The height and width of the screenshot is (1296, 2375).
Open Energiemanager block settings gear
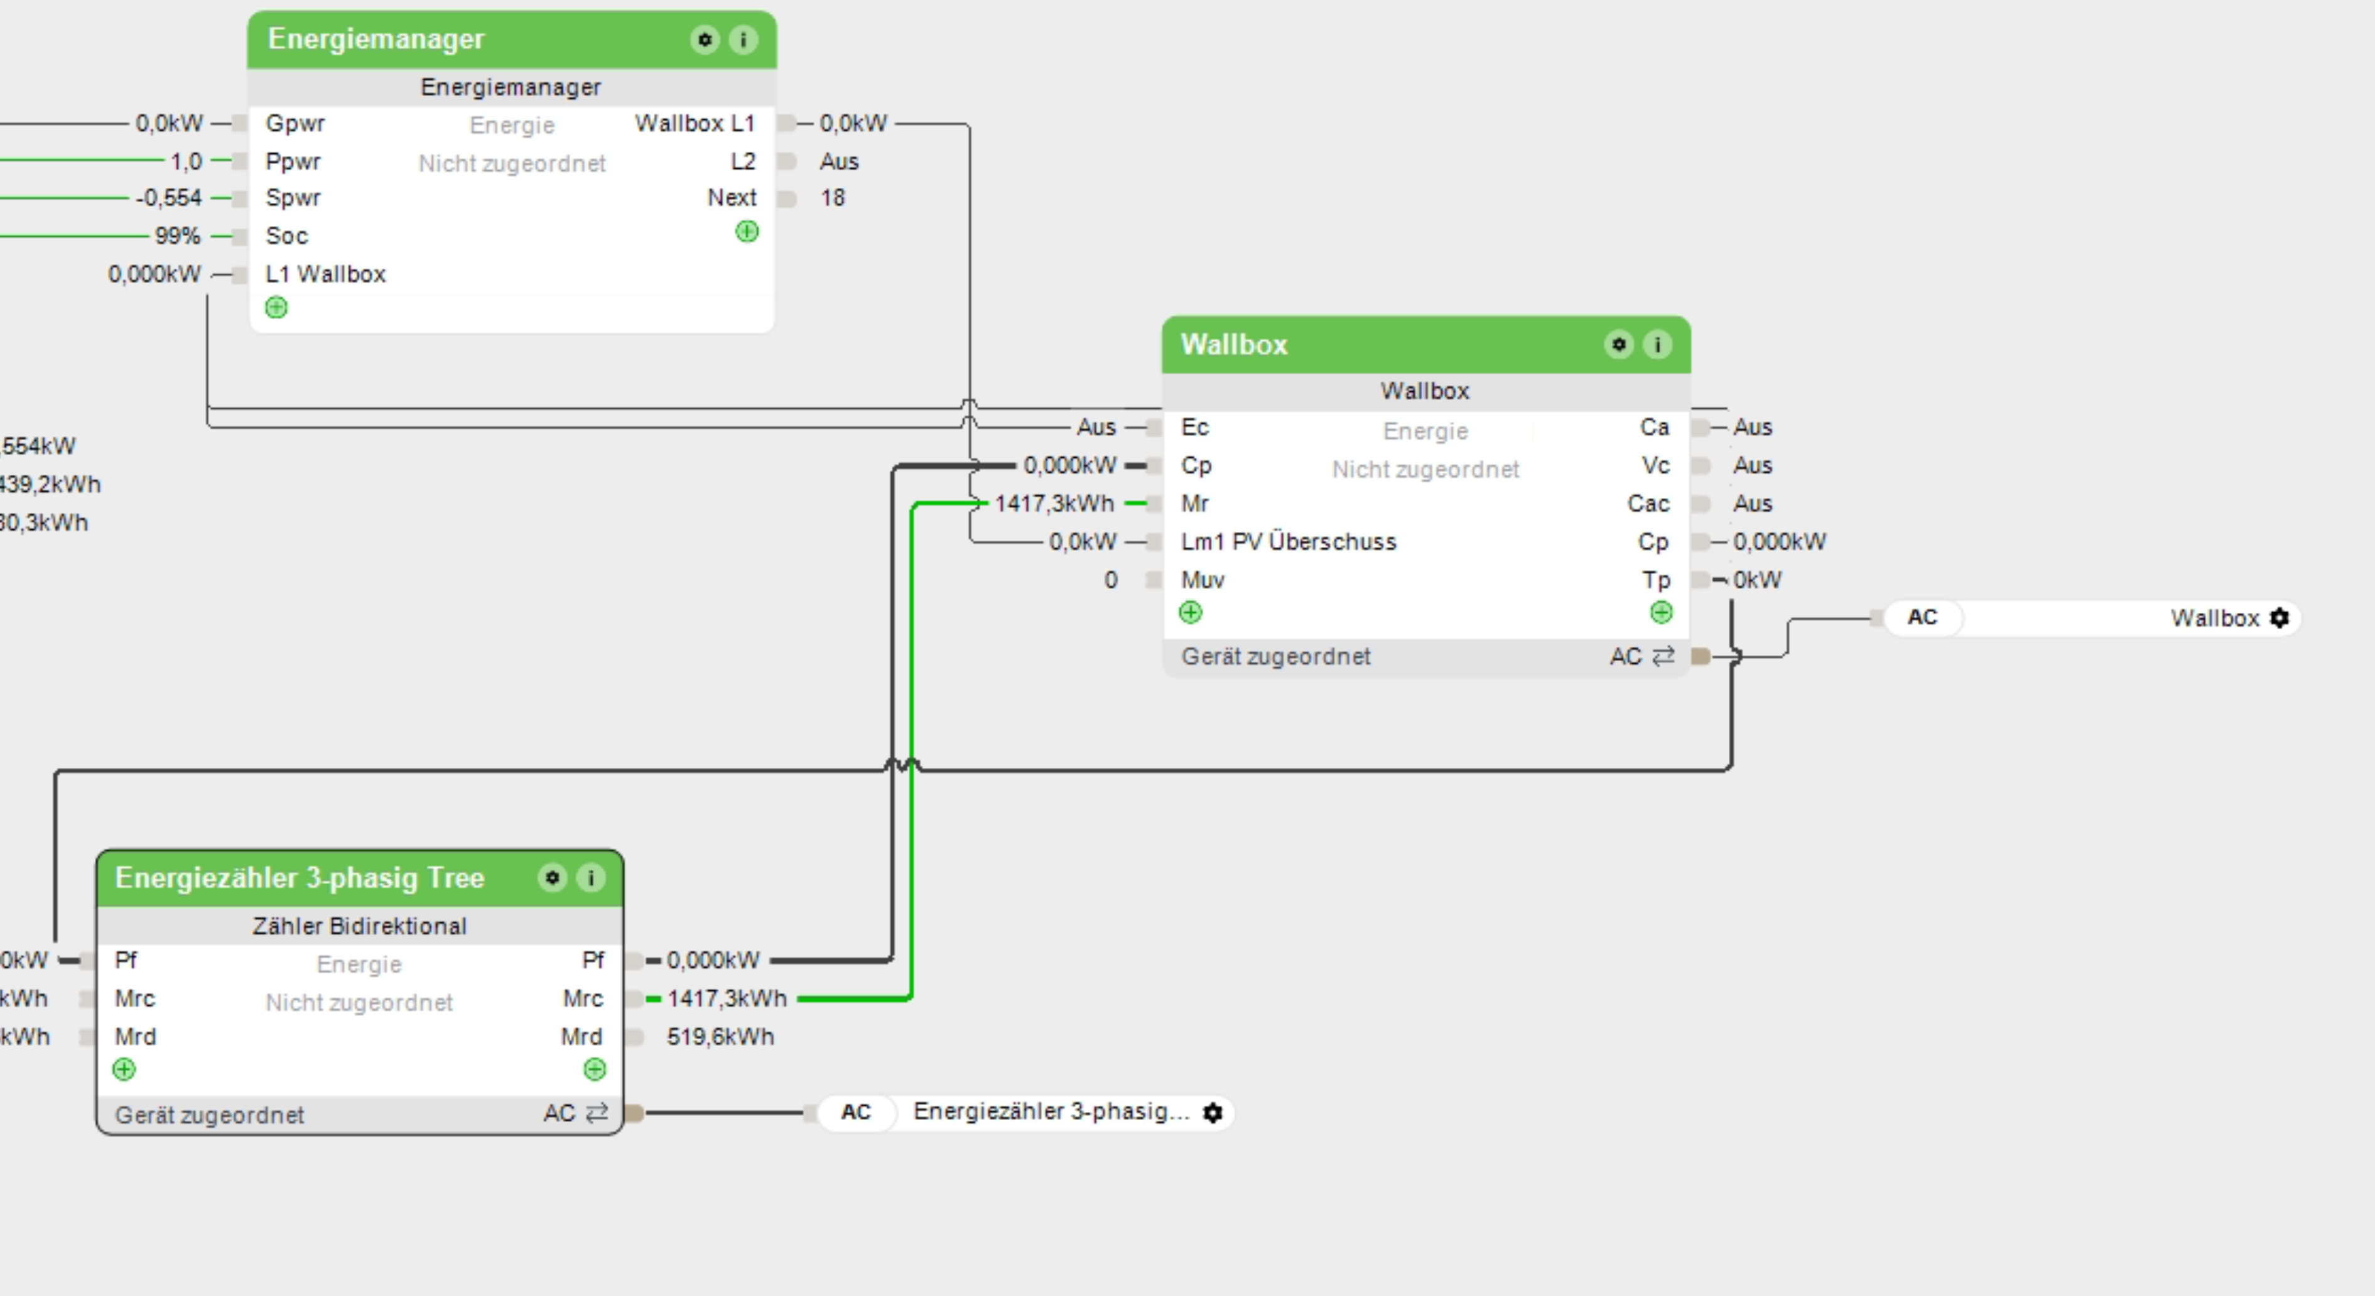pos(705,40)
